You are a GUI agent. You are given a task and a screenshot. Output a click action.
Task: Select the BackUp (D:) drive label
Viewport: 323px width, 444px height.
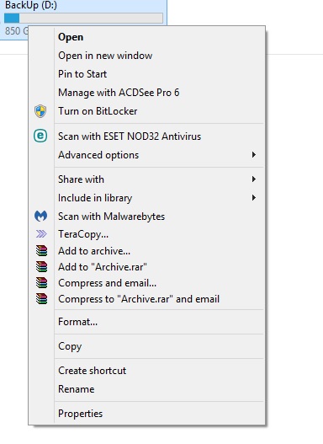31,5
